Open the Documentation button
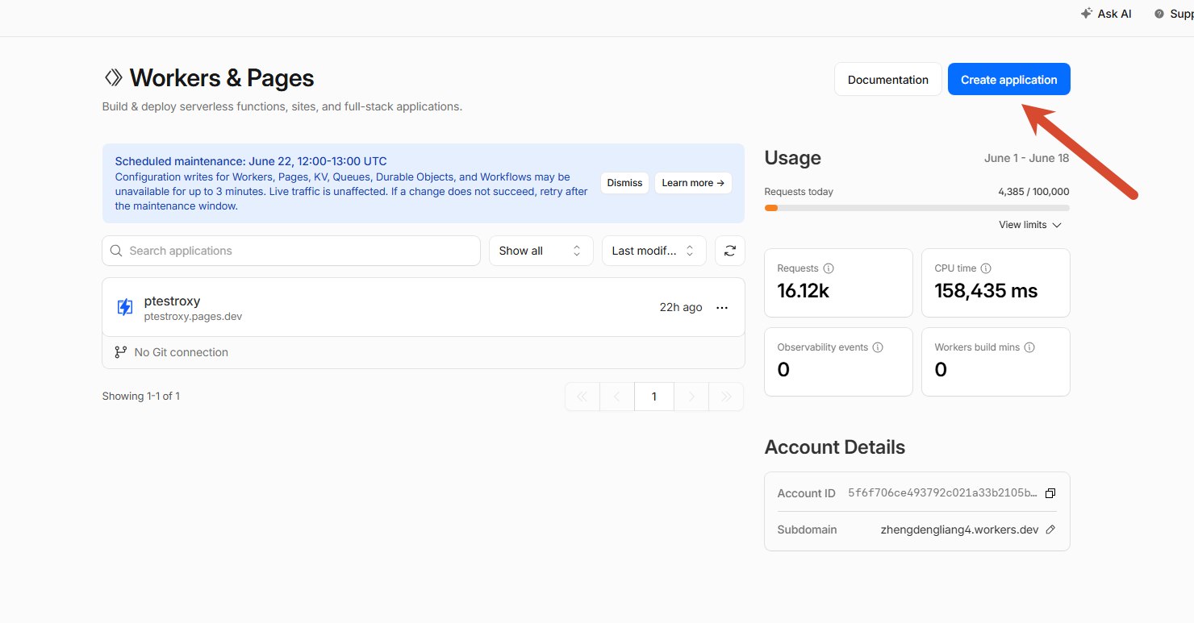This screenshot has width=1194, height=623. 888,79
